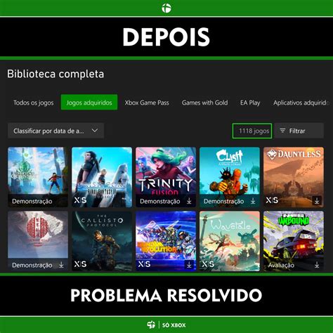Select the Xbox Game Pass tab

click(x=147, y=103)
